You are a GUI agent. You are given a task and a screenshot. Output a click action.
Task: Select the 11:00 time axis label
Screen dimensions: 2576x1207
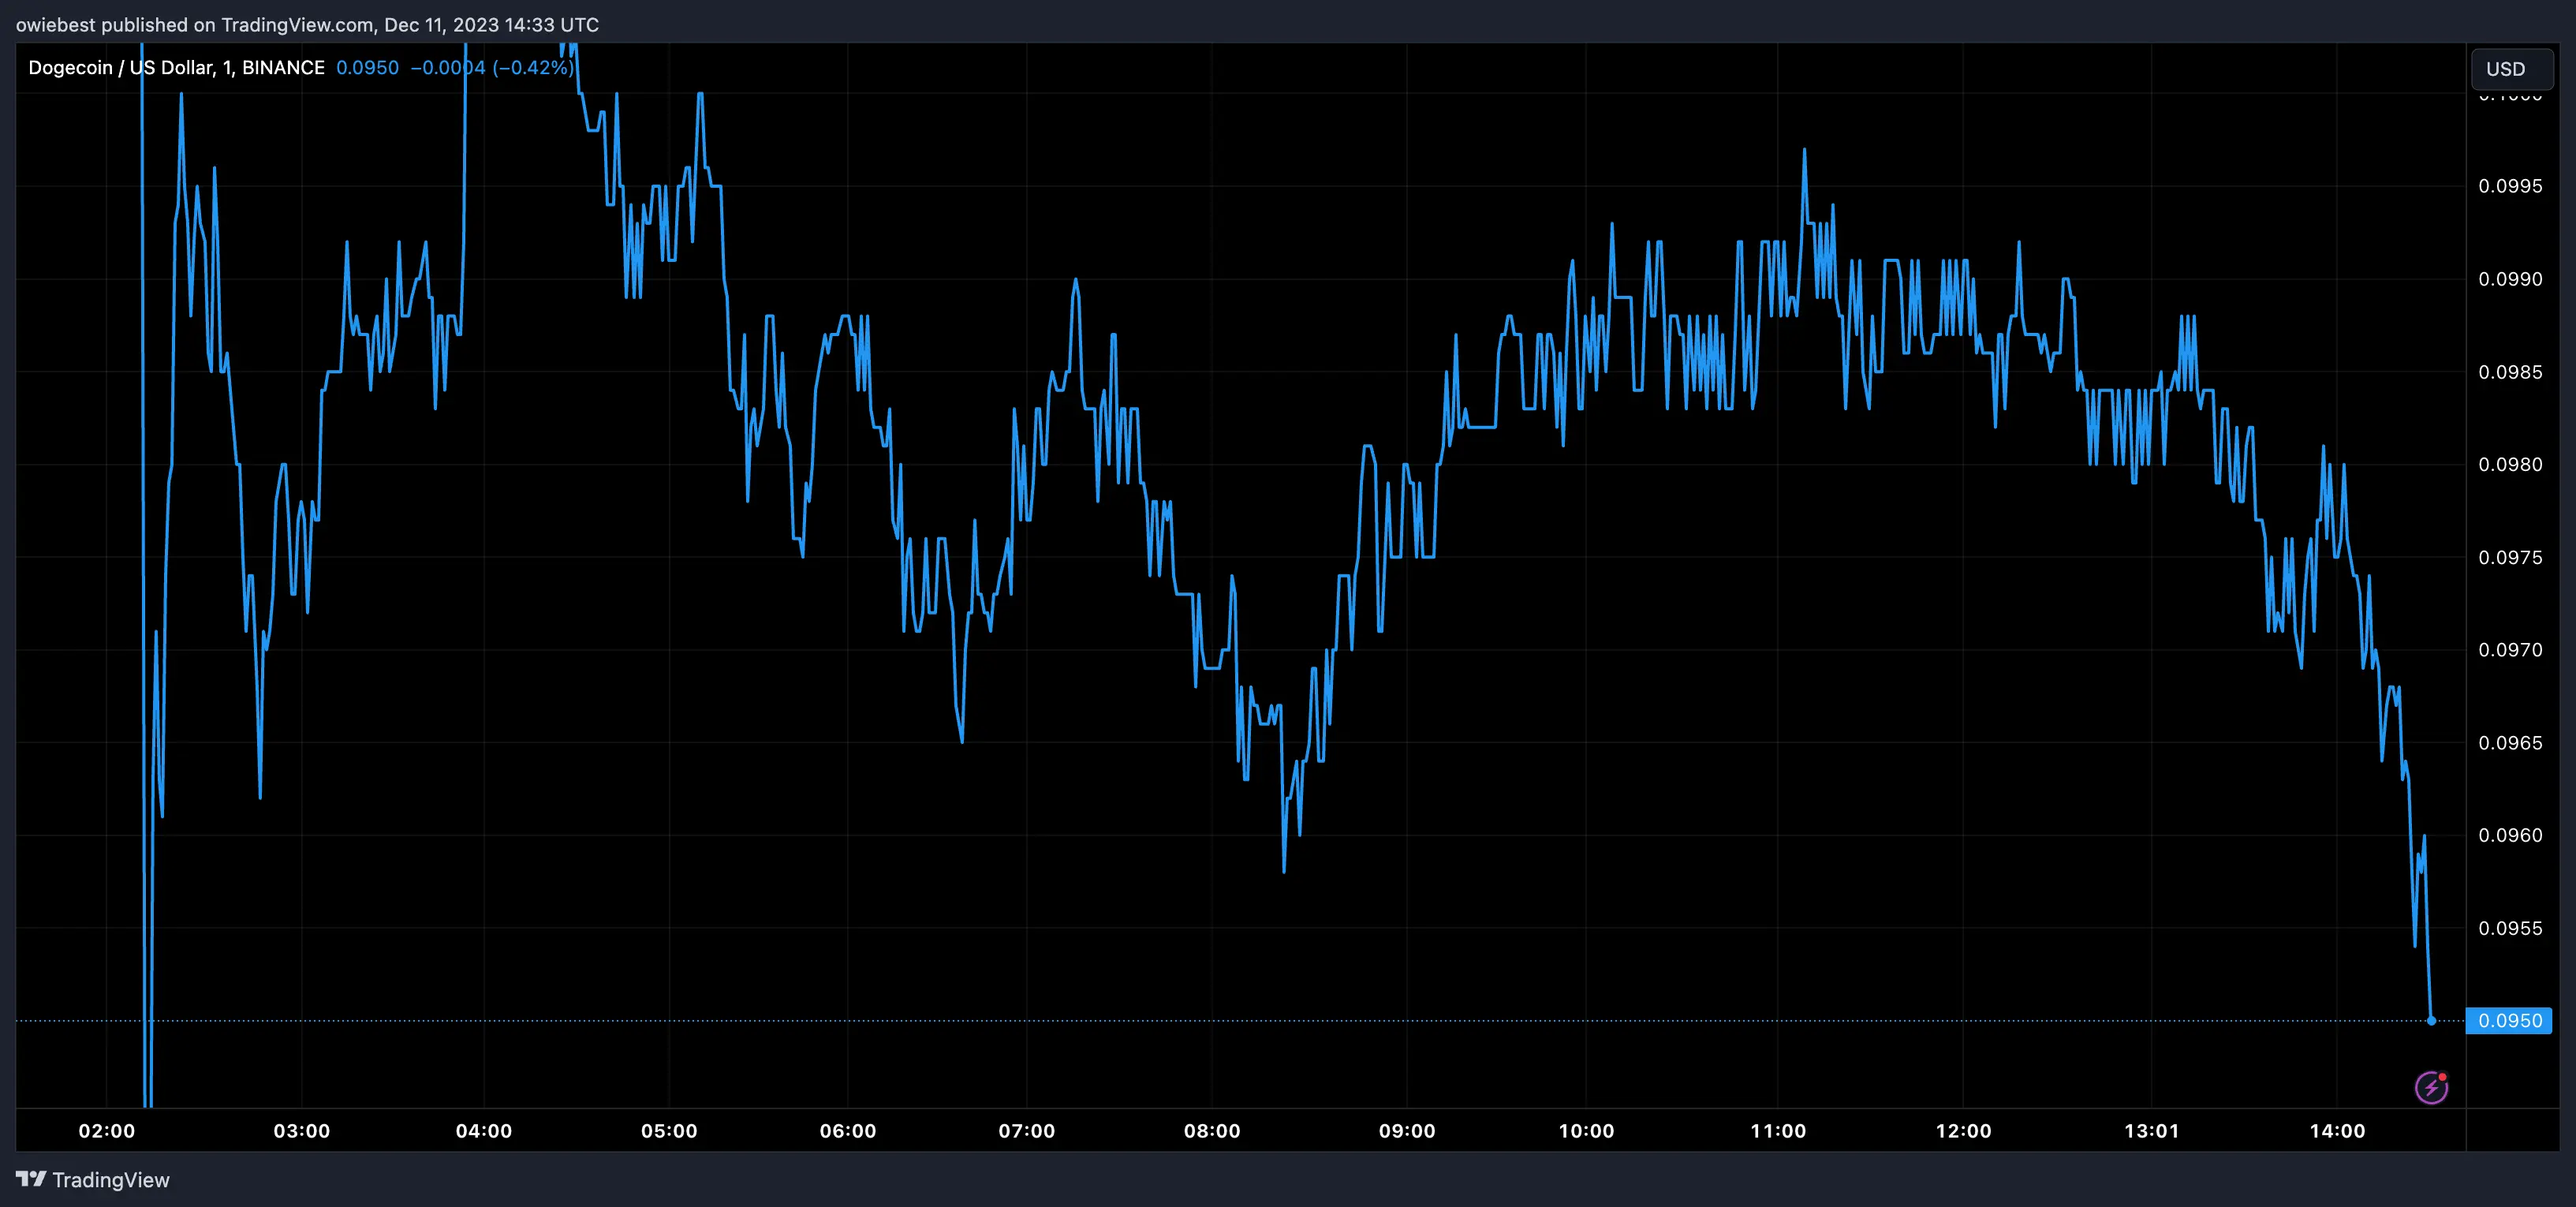tap(1778, 1131)
